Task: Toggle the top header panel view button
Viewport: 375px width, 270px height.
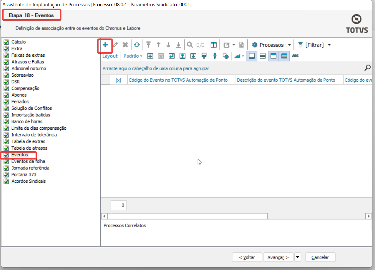Action: coord(273,56)
